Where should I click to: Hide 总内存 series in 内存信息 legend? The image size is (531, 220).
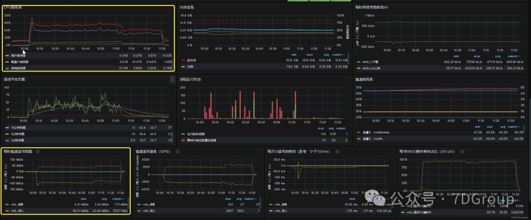pos(191,60)
